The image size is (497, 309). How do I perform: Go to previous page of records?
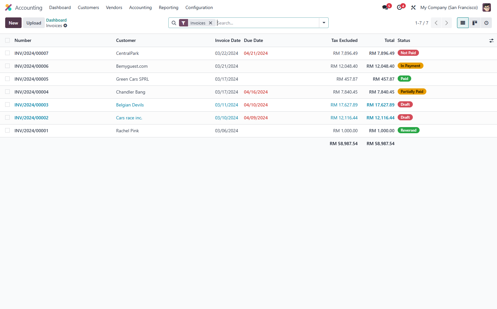(436, 23)
